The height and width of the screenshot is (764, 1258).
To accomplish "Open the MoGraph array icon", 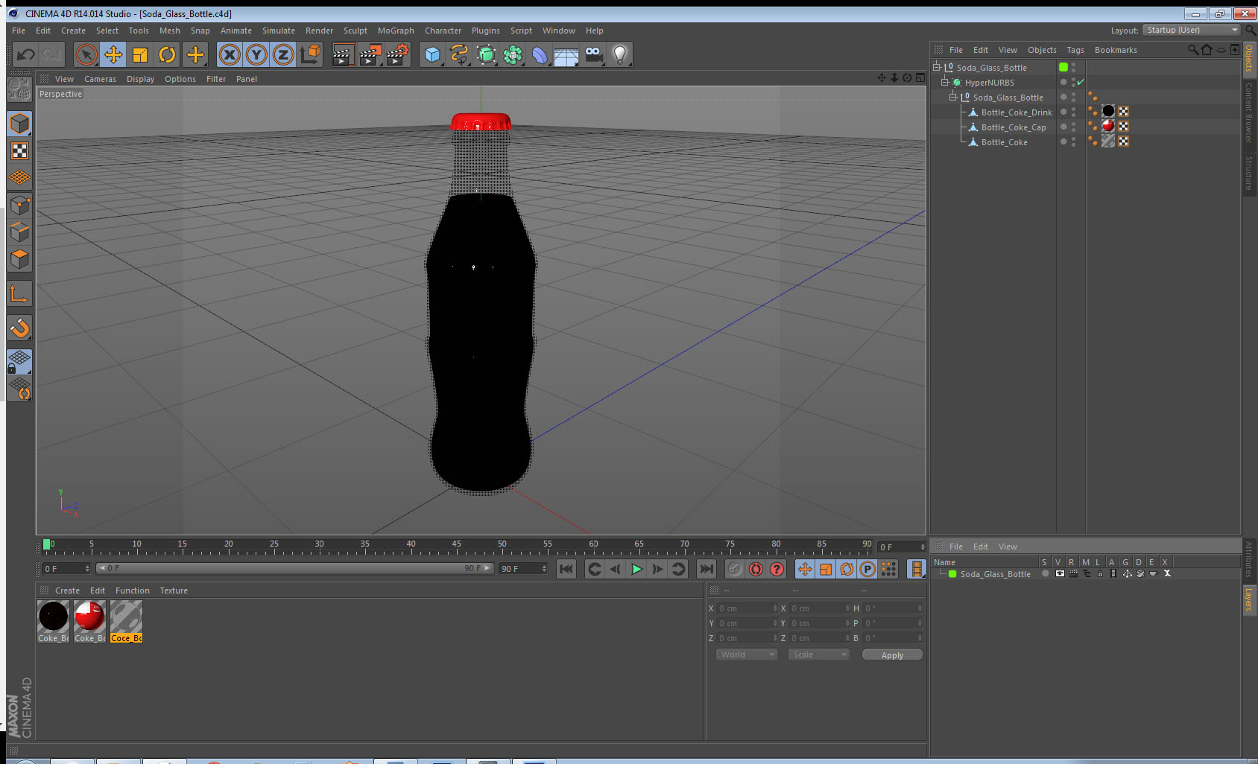I will pyautogui.click(x=513, y=54).
